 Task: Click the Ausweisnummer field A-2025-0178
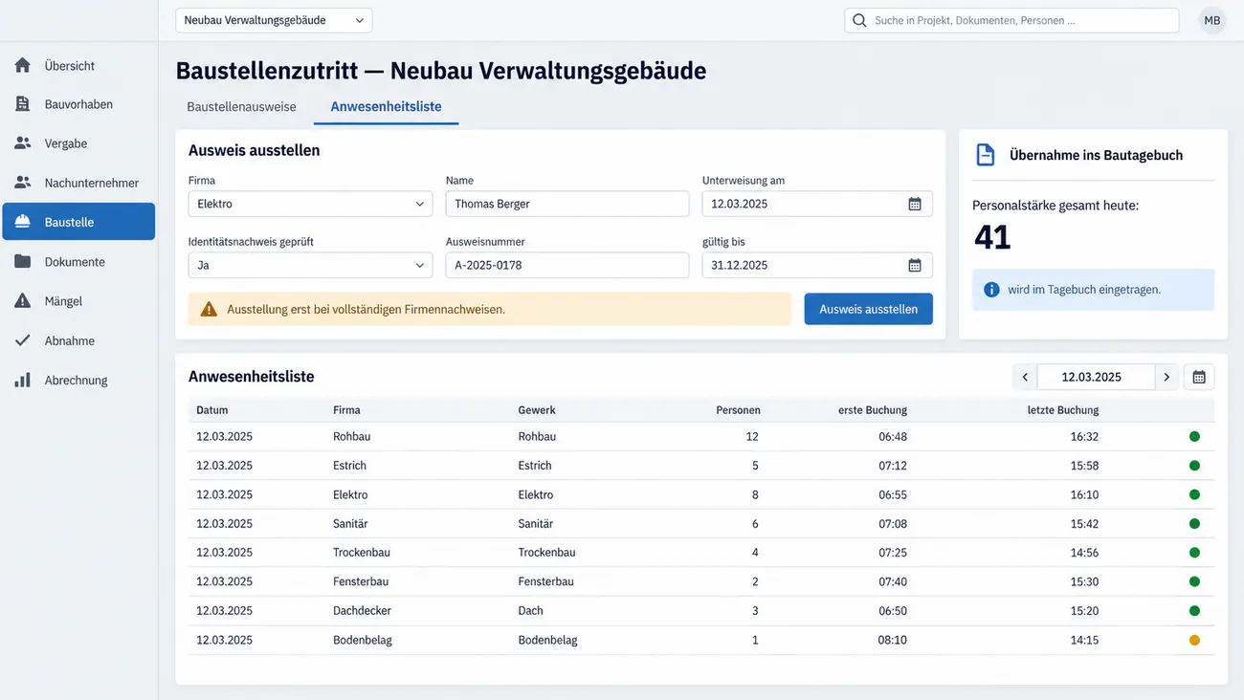tap(567, 265)
